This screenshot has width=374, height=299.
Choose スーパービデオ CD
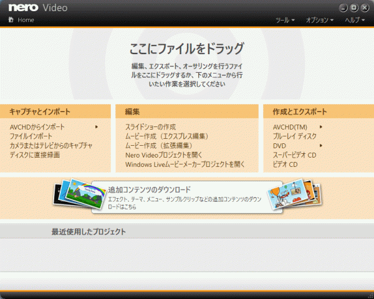[295, 155]
